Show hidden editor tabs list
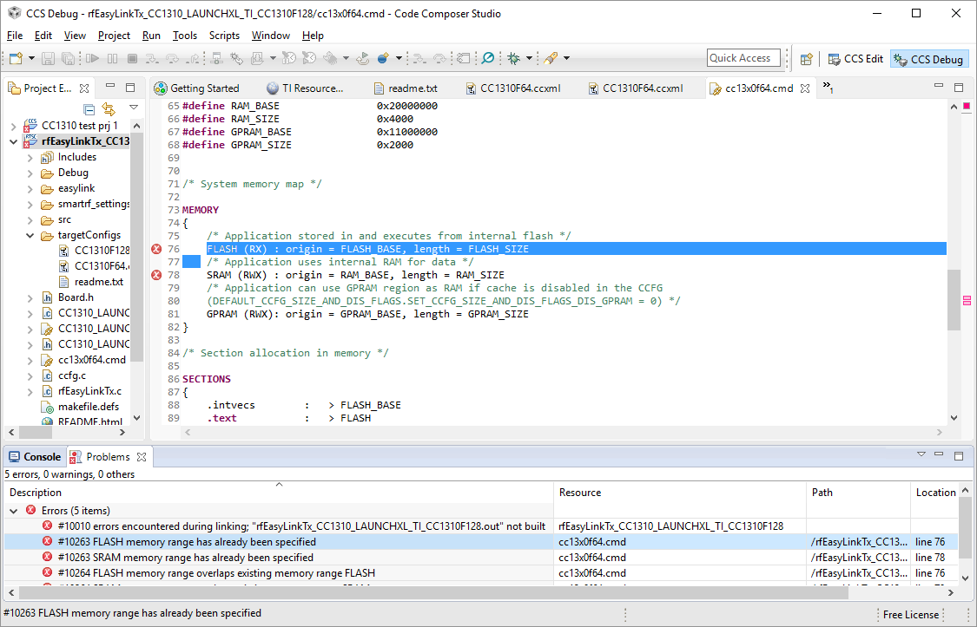 pyautogui.click(x=828, y=88)
